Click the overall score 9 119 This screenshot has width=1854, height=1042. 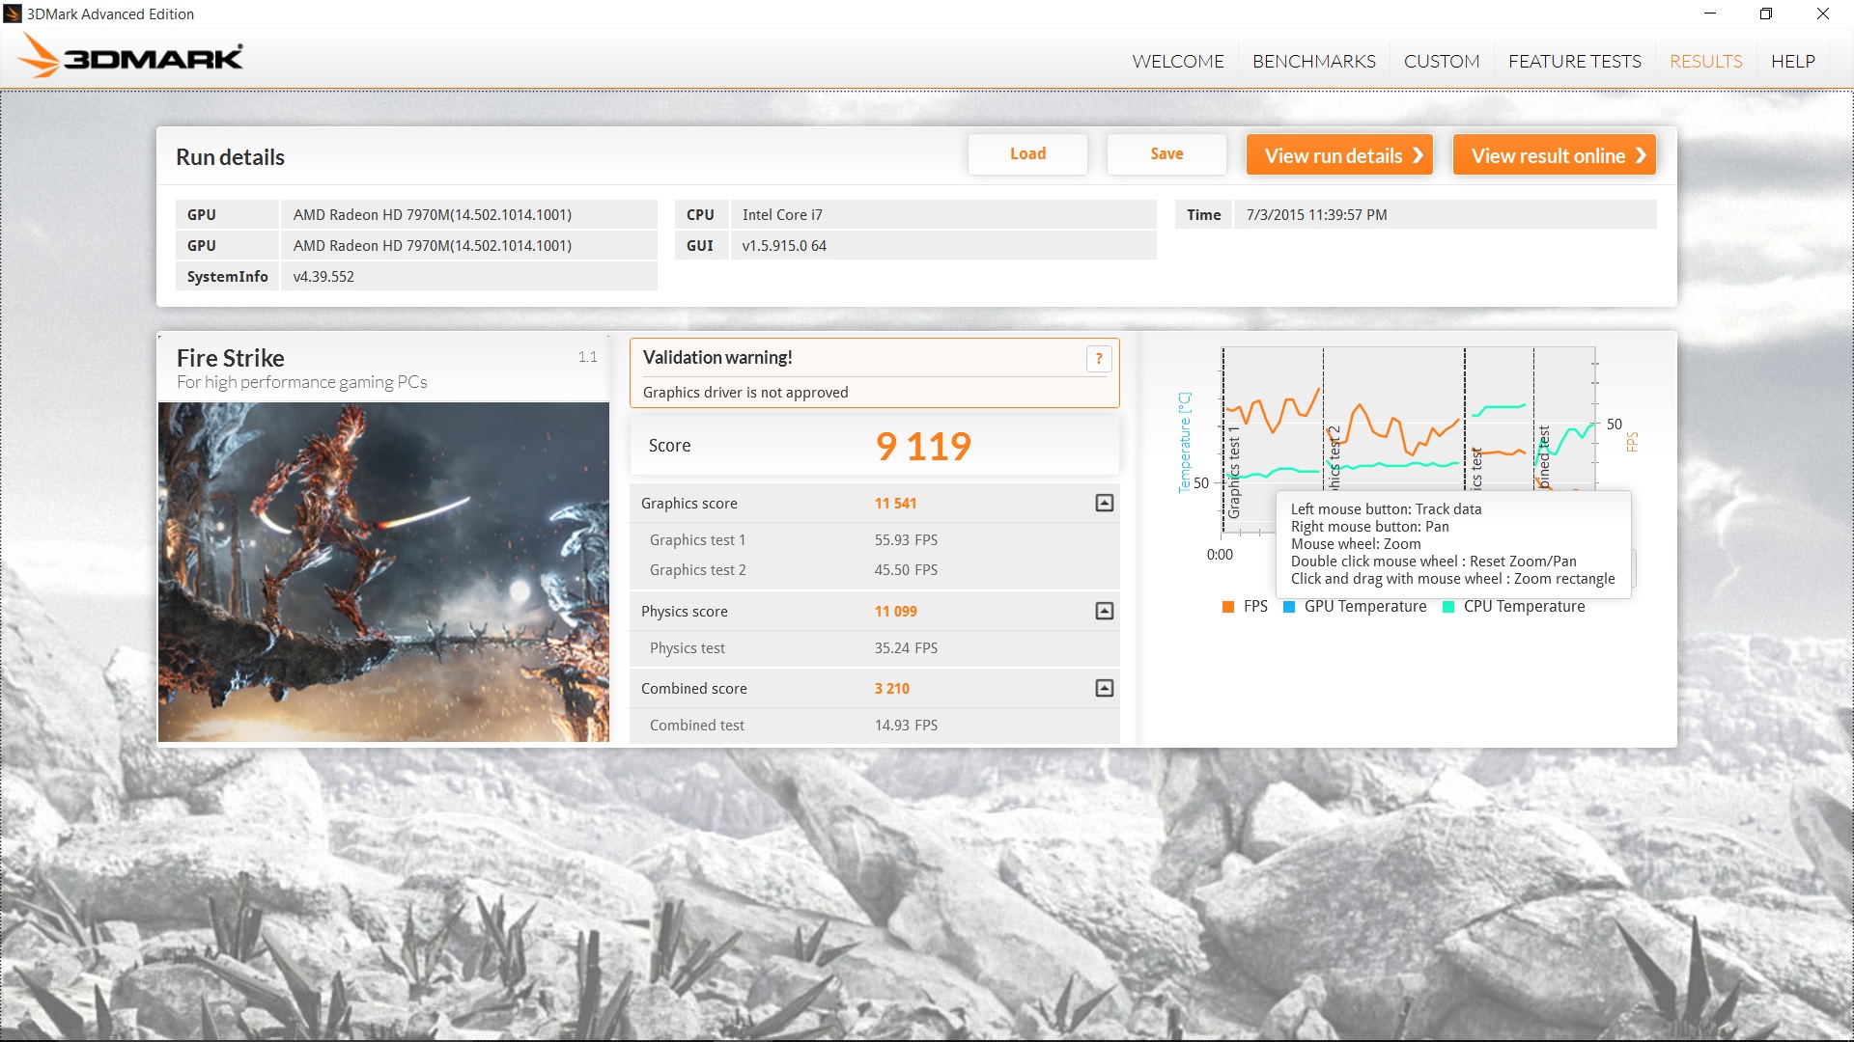(x=923, y=446)
